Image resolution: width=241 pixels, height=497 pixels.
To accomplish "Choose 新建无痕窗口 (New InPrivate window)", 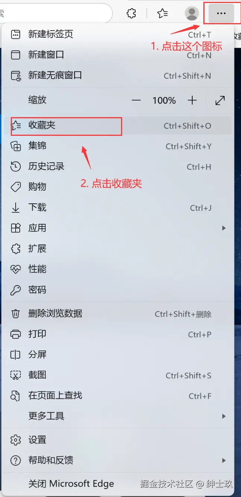I will (117, 75).
